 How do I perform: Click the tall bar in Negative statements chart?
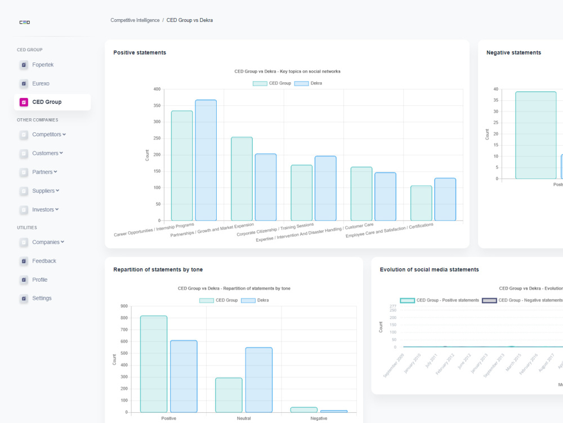536,135
